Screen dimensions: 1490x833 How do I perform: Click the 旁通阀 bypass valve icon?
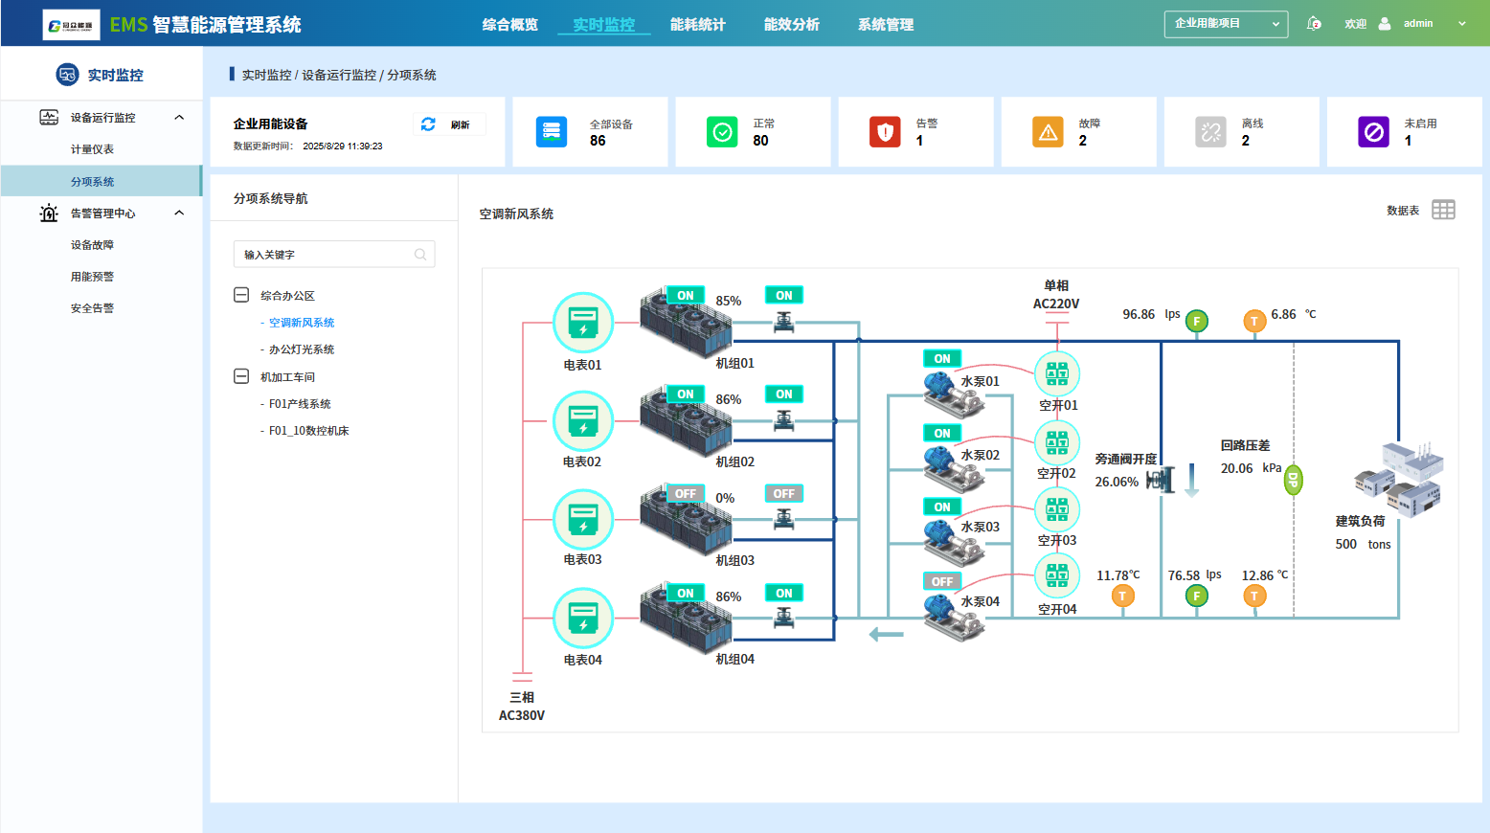1161,480
